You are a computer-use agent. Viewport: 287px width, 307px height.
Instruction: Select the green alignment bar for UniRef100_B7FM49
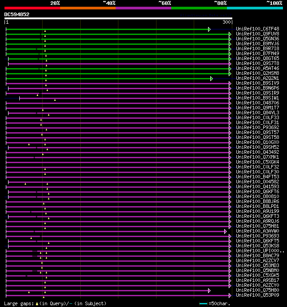pos(117,54)
